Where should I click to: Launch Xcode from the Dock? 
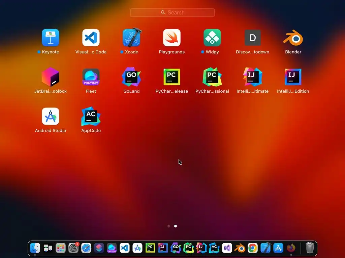(265, 248)
